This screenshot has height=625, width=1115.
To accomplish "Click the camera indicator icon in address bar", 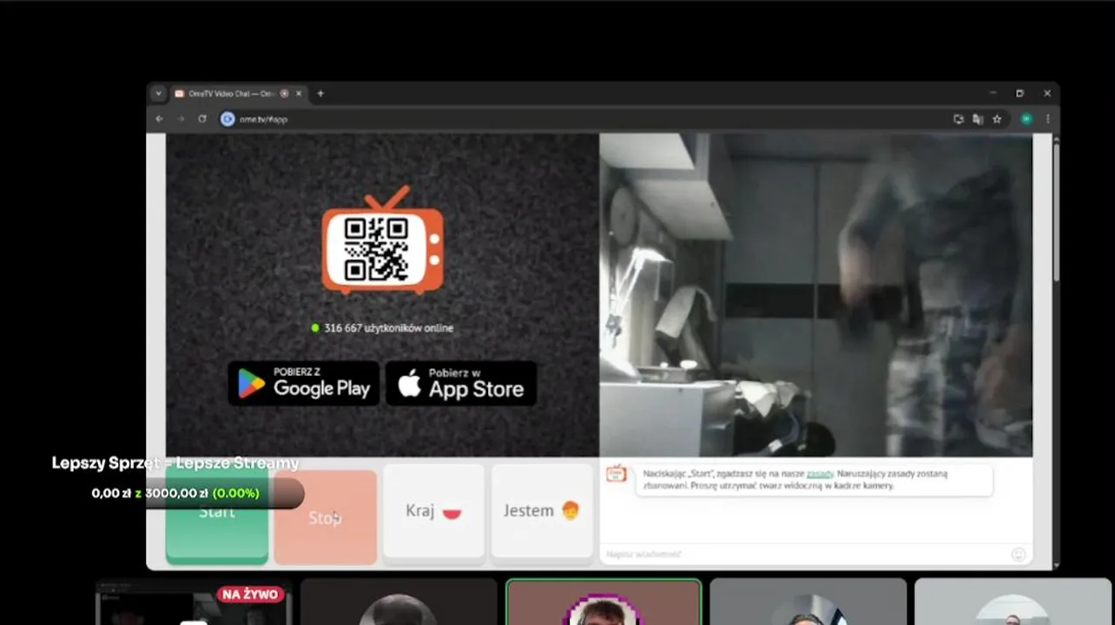I will [x=959, y=119].
